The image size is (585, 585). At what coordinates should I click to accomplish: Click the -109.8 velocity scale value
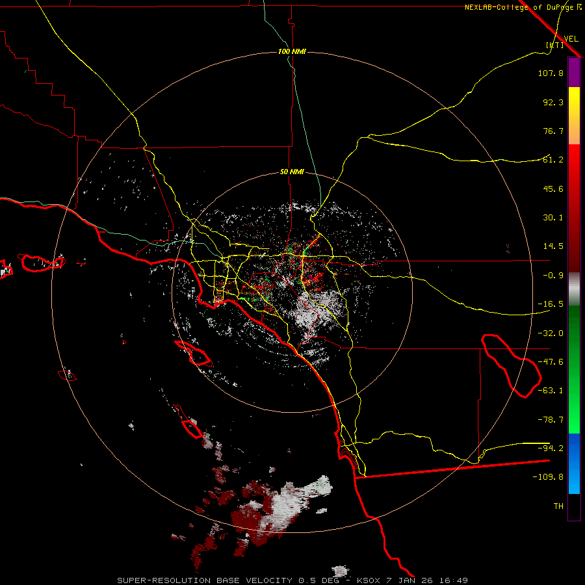tap(548, 477)
